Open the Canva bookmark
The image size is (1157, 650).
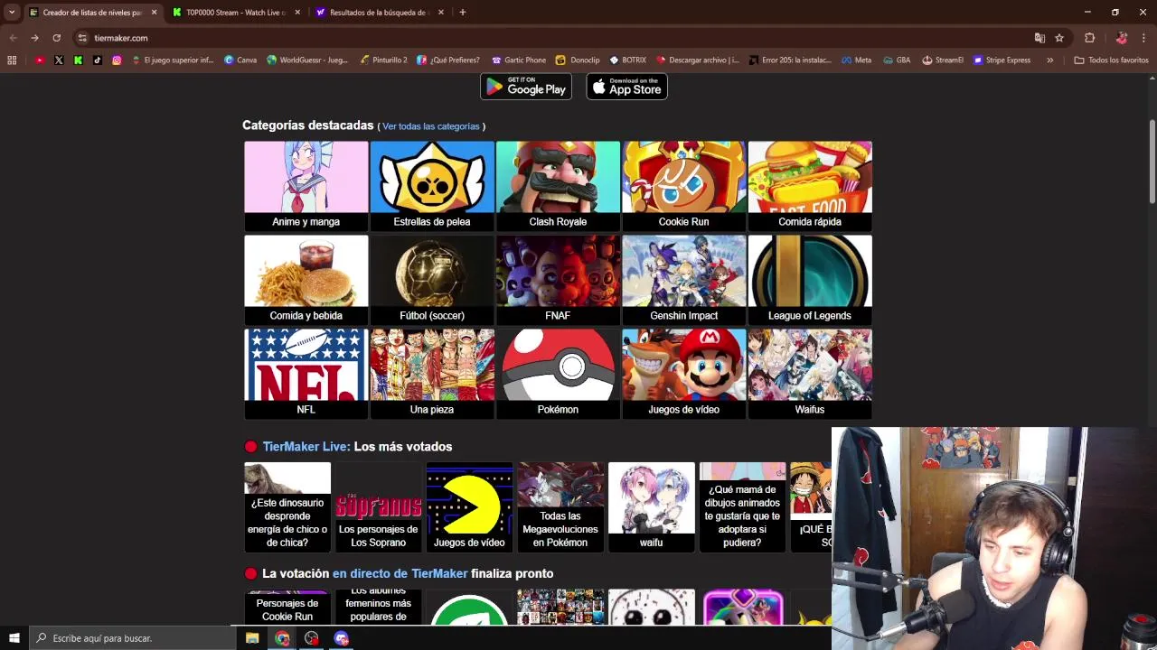tap(240, 60)
